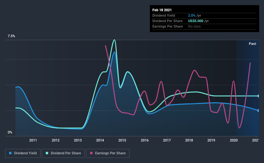The image size is (264, 163).
Task: Click the 2020 x-axis label
Action: pos(234,140)
